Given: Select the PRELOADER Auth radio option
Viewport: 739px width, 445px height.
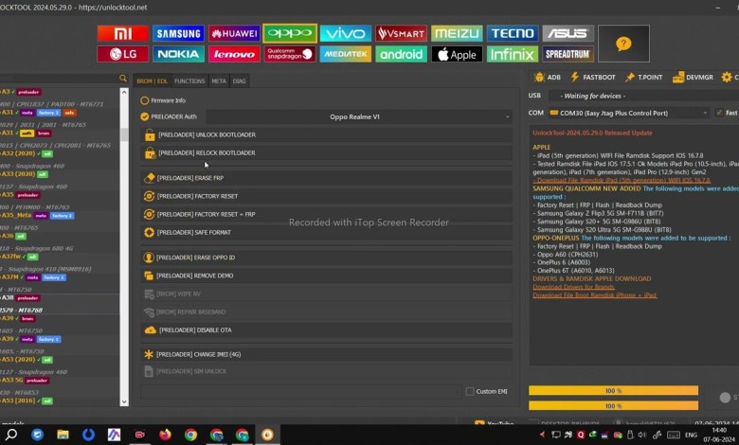Looking at the screenshot, I should pos(144,116).
